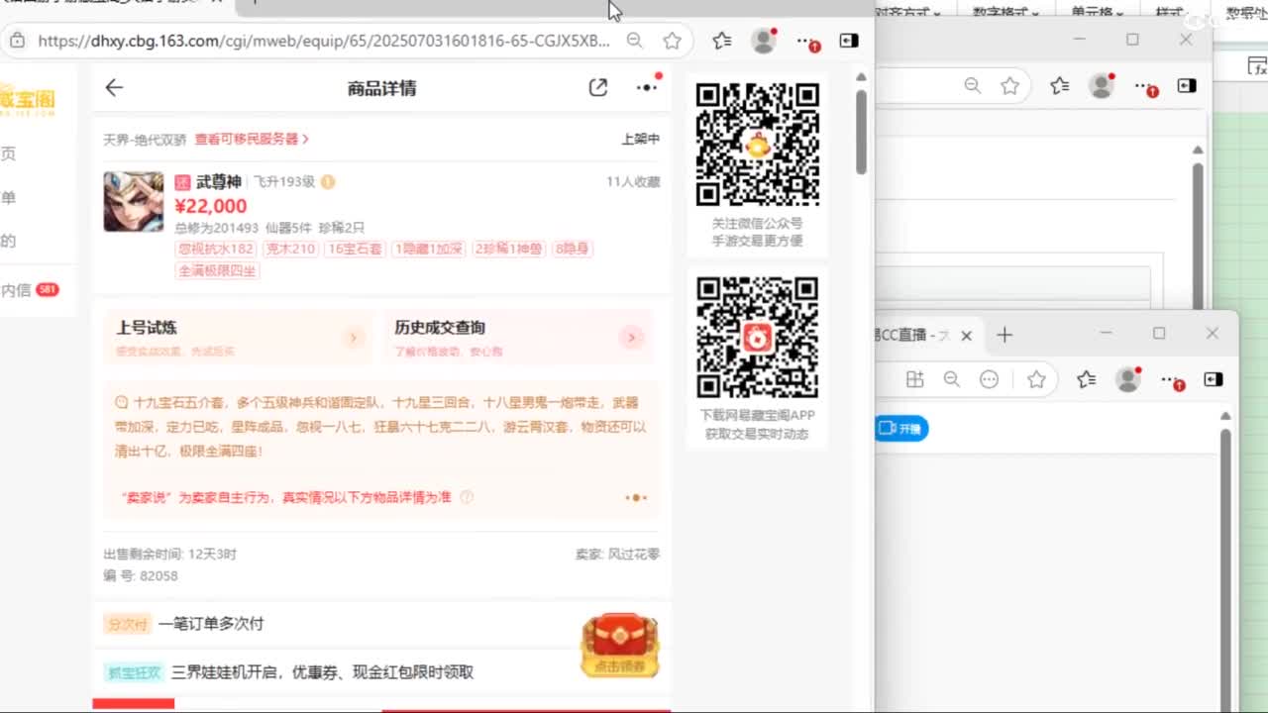Open 上号试炼 card arrow

353,339
